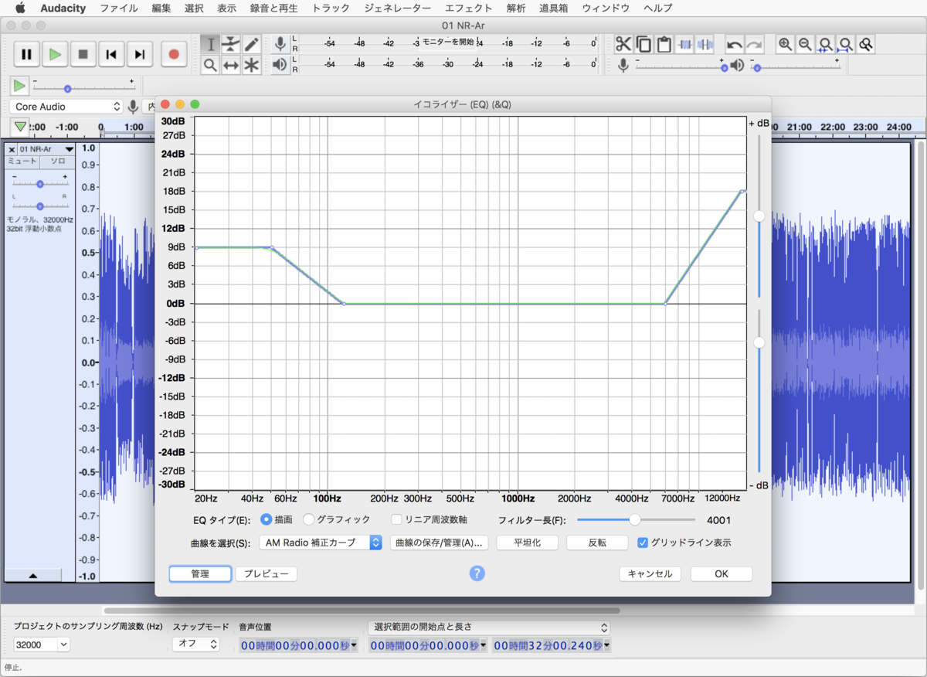Click the Stop button in the transport toolbar
This screenshot has width=927, height=677.
[83, 54]
